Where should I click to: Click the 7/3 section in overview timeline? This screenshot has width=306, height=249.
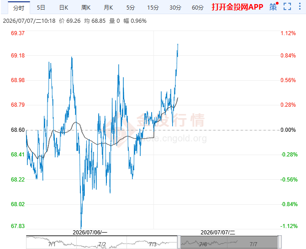[x=152, y=242]
